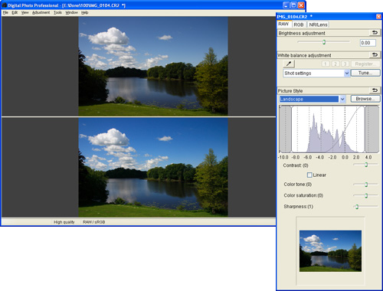Click the Browse... button
The image size is (383, 291).
tap(365, 99)
